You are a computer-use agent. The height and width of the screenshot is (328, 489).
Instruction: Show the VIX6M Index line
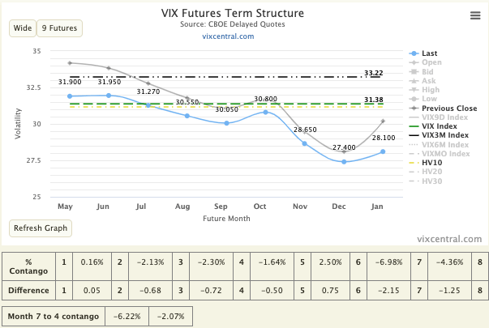point(445,144)
